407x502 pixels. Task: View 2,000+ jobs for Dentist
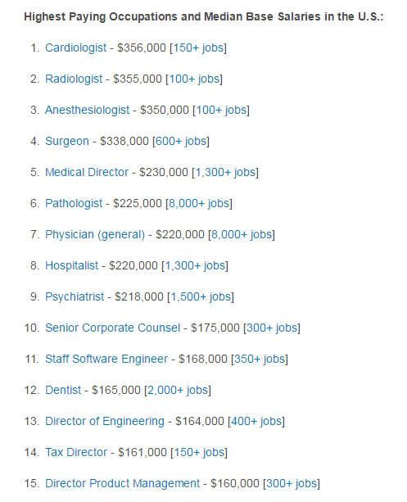pyautogui.click(x=178, y=390)
